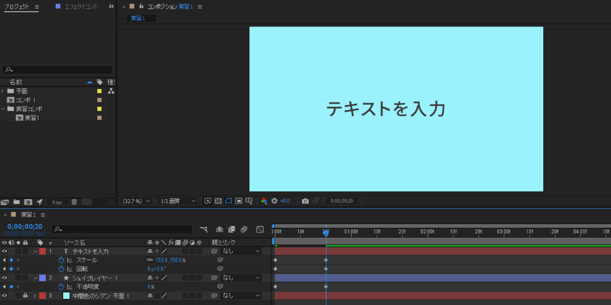Click parent pick whip for シェイプレイヤー 1
The height and width of the screenshot is (305, 611).
(x=214, y=278)
